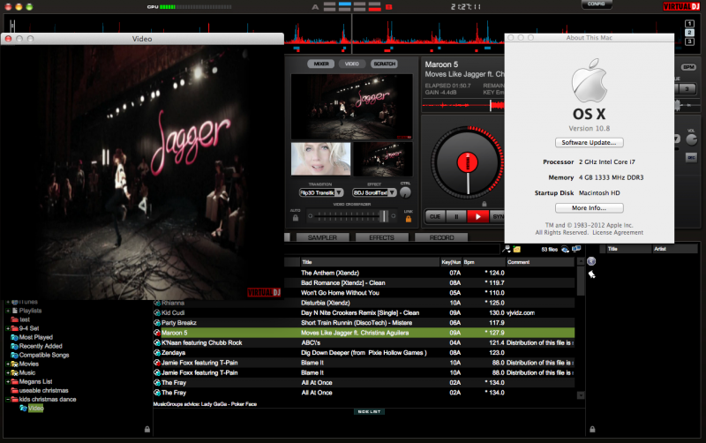Viewport: 706px width, 443px height.
Task: Click Software Update in About This Mac
Action: point(589,142)
